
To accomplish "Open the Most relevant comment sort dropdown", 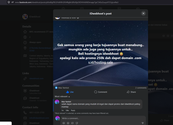I will [x=62, y=97].
